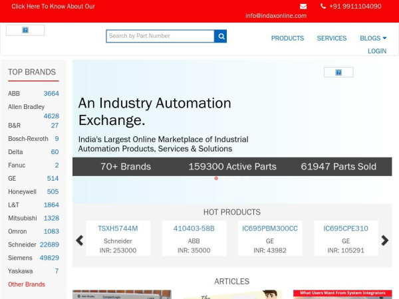Go to previous hot products
The image size is (399, 299).
(x=80, y=241)
